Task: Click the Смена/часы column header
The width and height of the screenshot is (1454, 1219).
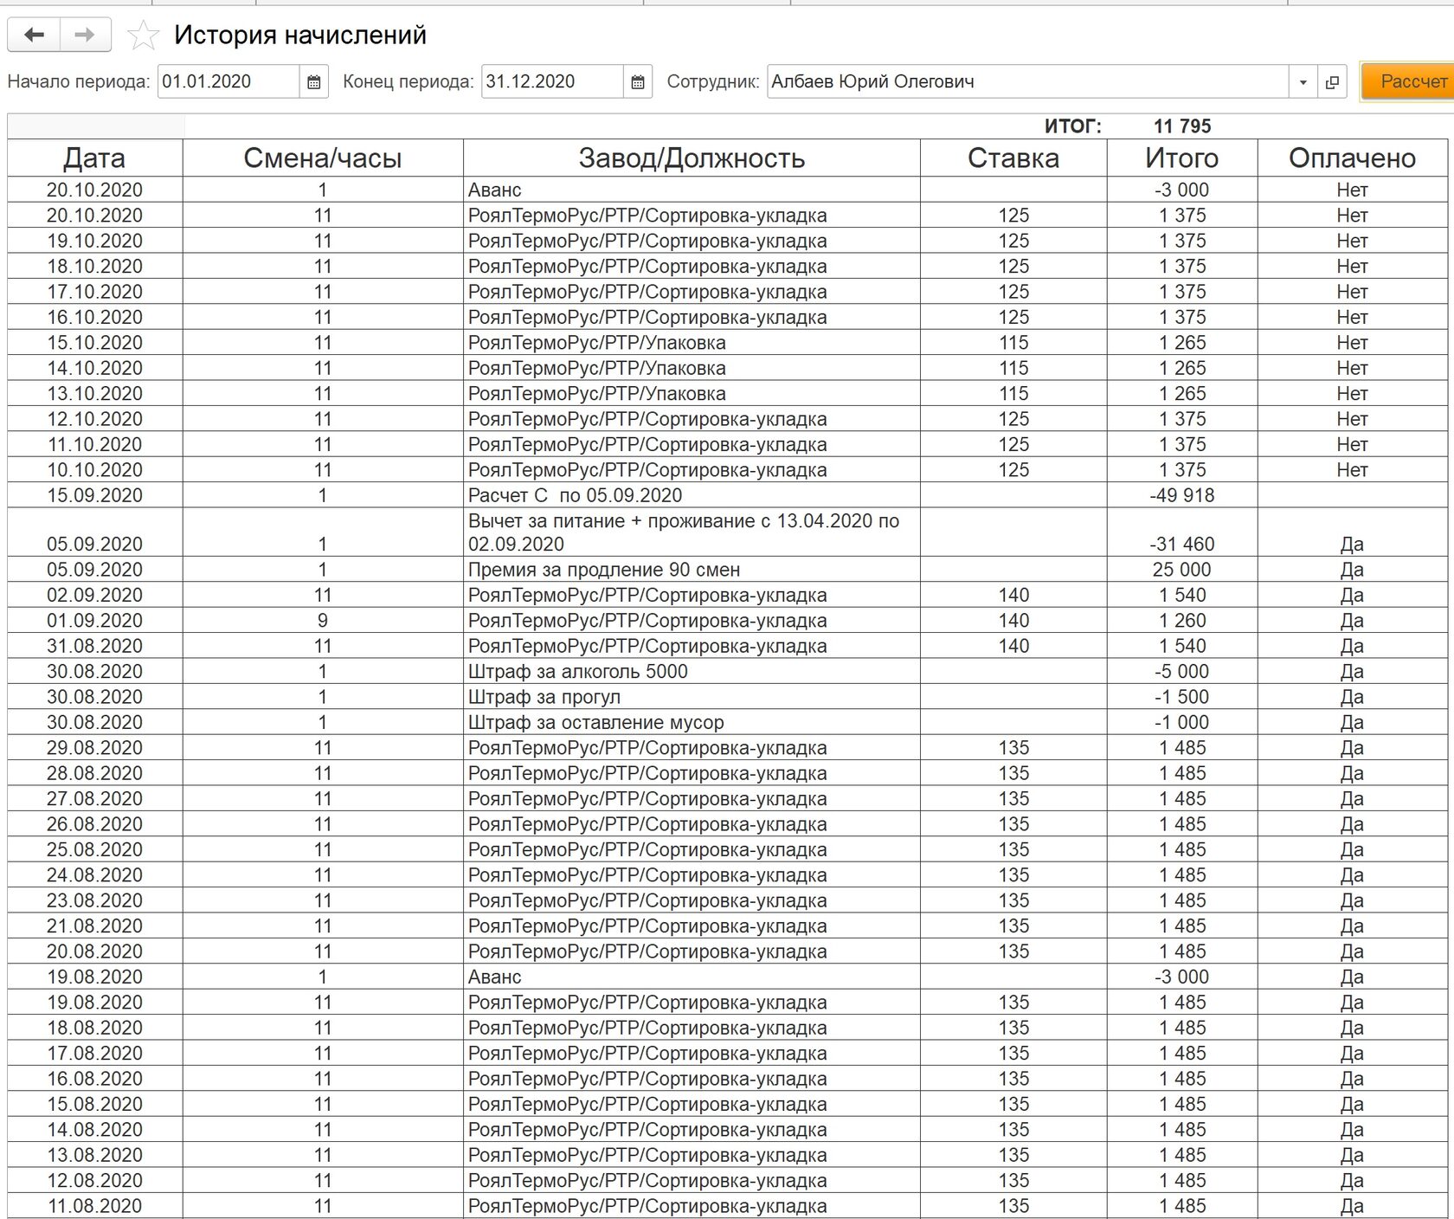Action: (x=323, y=158)
